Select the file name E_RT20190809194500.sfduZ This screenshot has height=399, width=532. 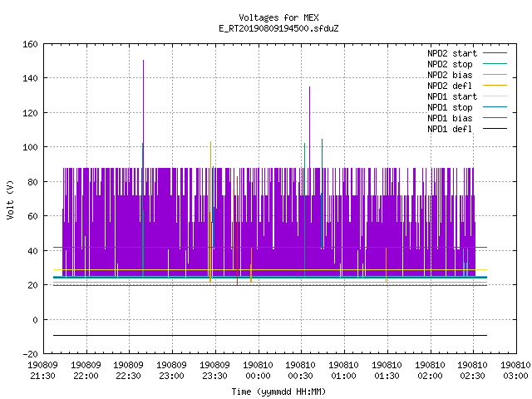click(278, 28)
